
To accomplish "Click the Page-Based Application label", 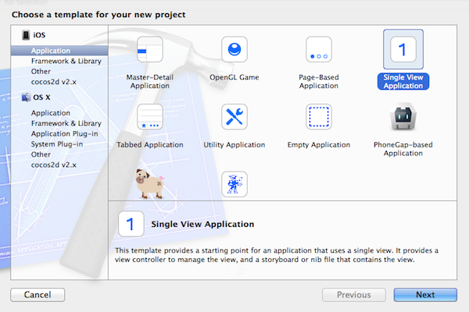I will coord(319,81).
